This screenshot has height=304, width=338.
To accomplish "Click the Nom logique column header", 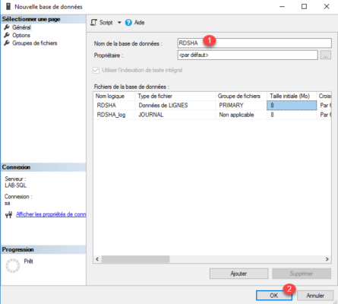I will tap(114, 97).
